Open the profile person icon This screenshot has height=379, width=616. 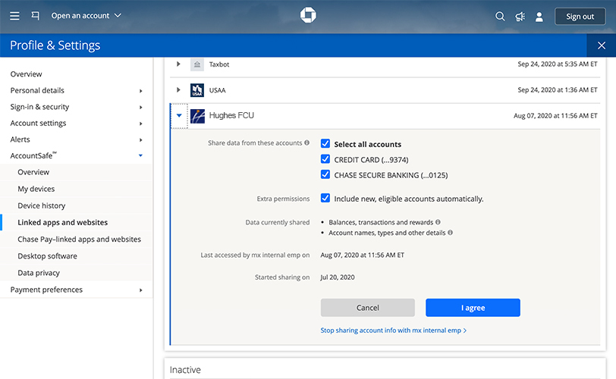[x=539, y=17]
